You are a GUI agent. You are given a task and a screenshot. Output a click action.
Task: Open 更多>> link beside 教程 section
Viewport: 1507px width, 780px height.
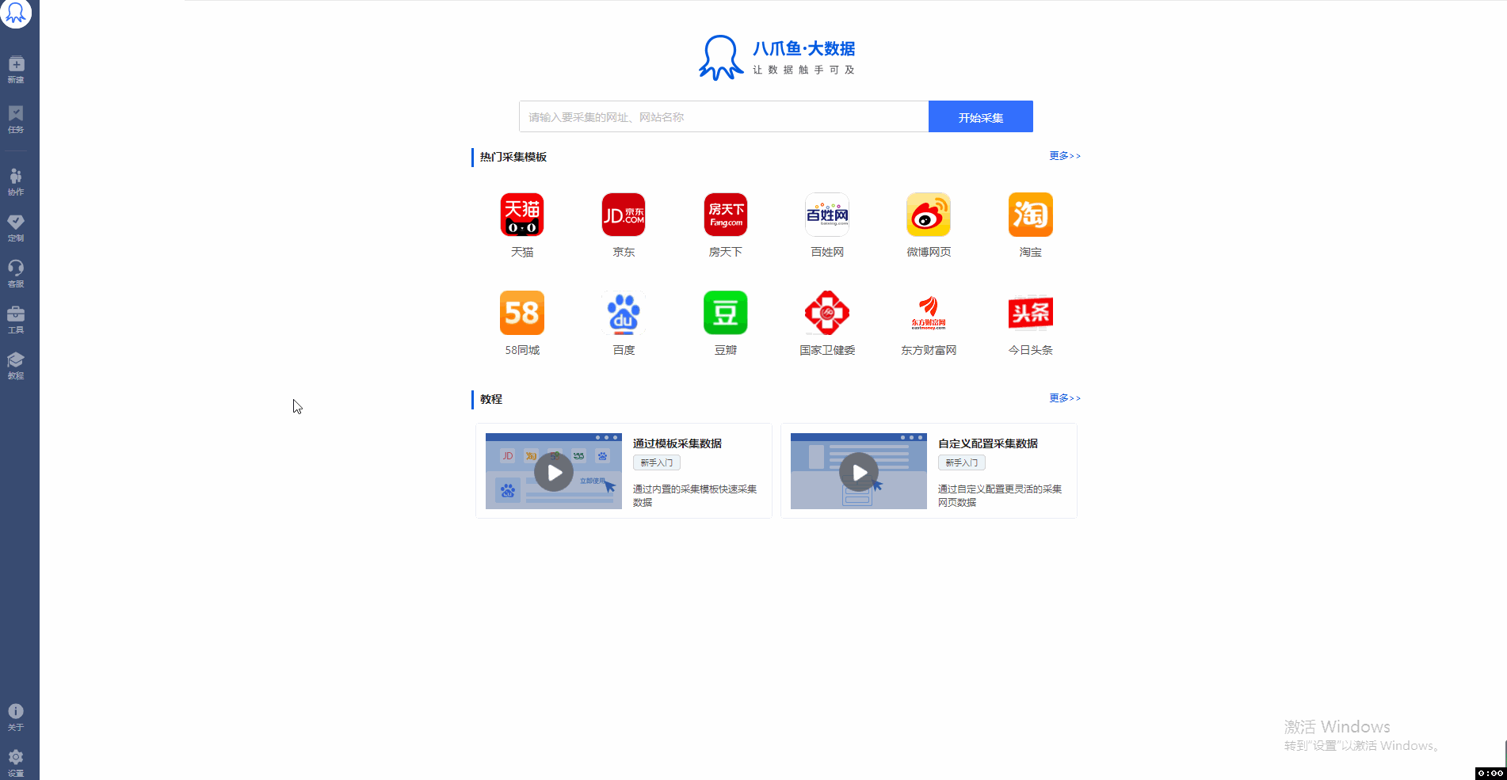pos(1065,398)
